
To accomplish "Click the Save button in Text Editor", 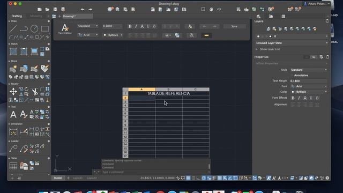I will click(x=234, y=26).
